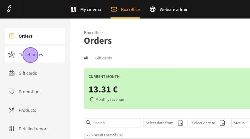Viewport: 250px width, 139px height.
Task: Click the cinema logo in top-left corner
Action: click(9, 9)
